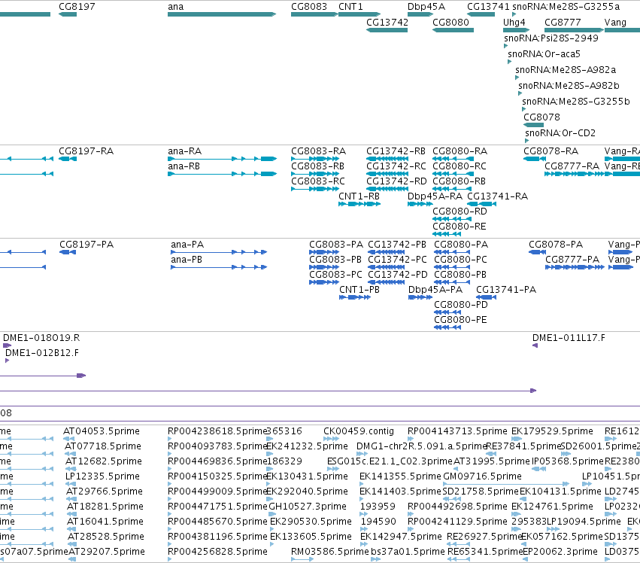Select the CG8080 gene label
Screen dimensions: 640x563
450,22
